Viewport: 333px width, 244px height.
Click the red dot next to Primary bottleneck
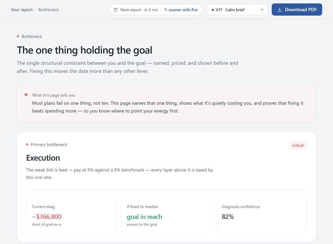click(27, 145)
